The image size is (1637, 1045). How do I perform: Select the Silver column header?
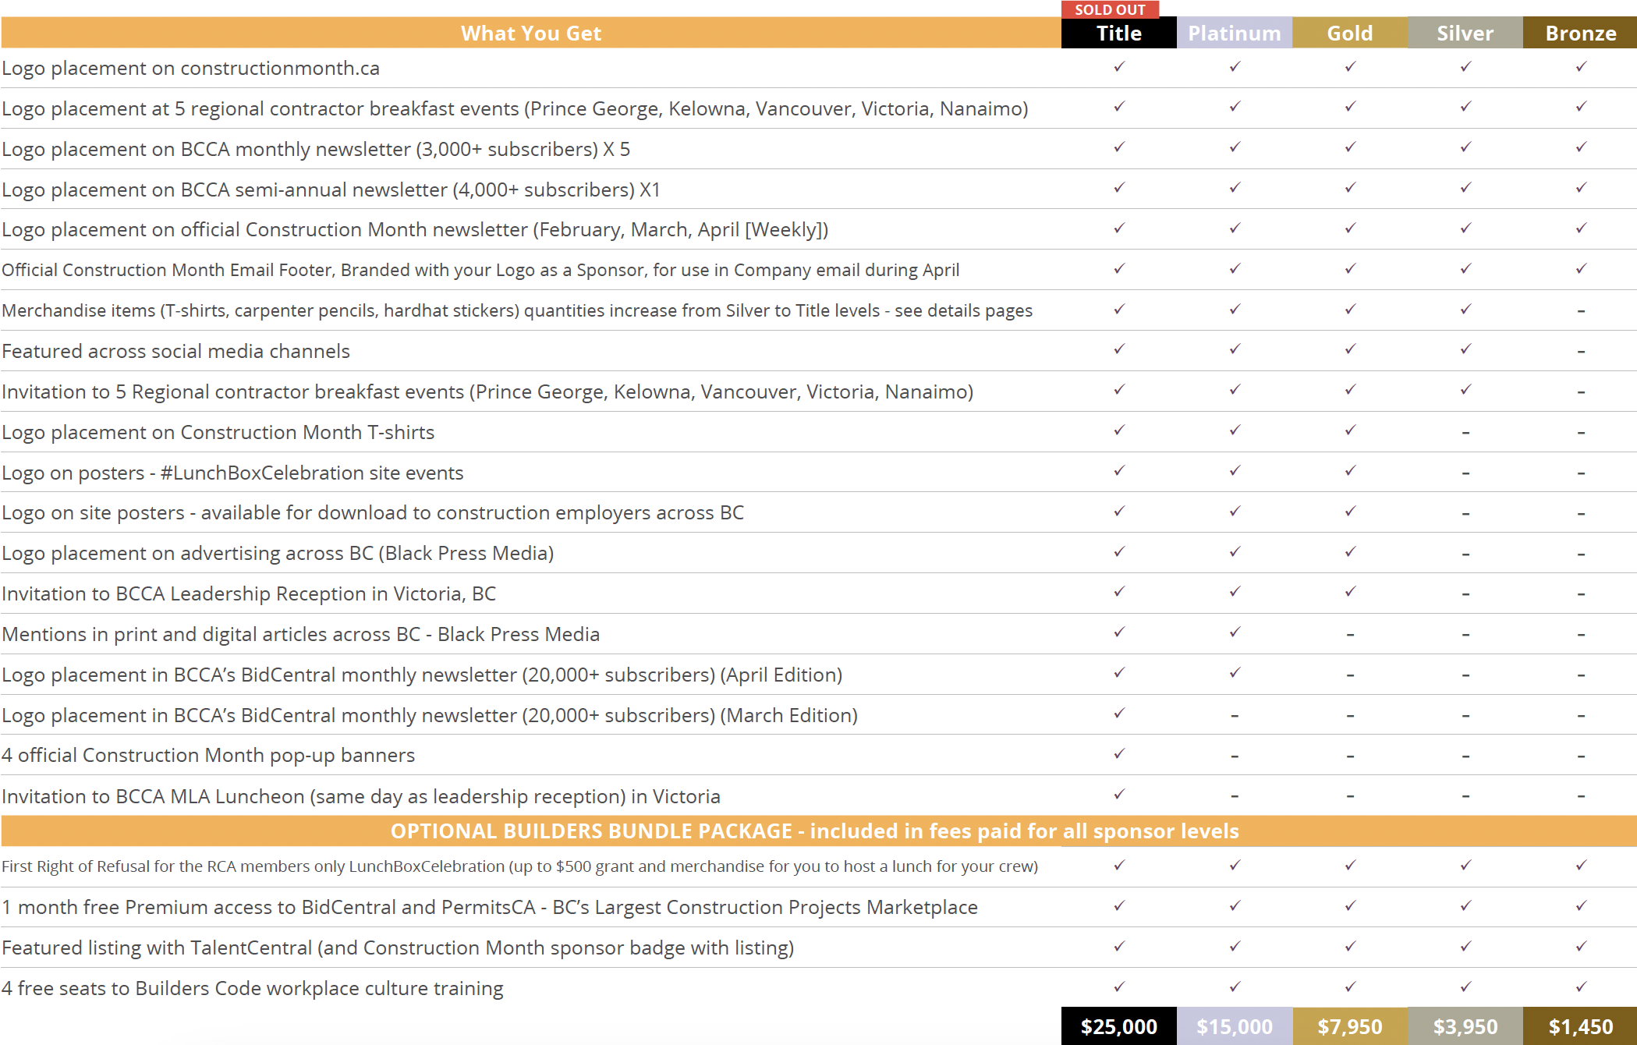[1465, 33]
